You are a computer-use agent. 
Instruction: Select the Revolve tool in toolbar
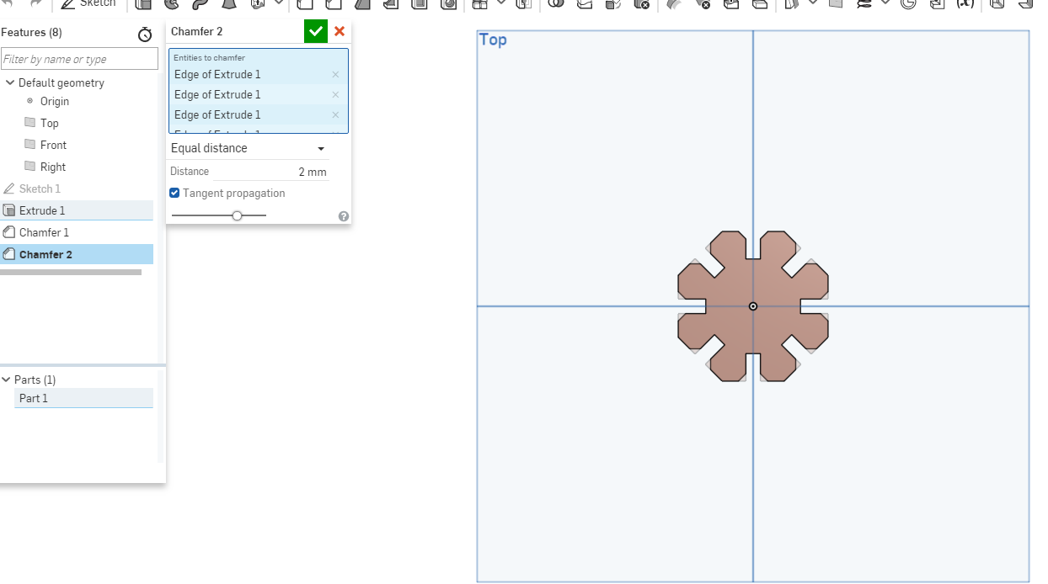172,3
